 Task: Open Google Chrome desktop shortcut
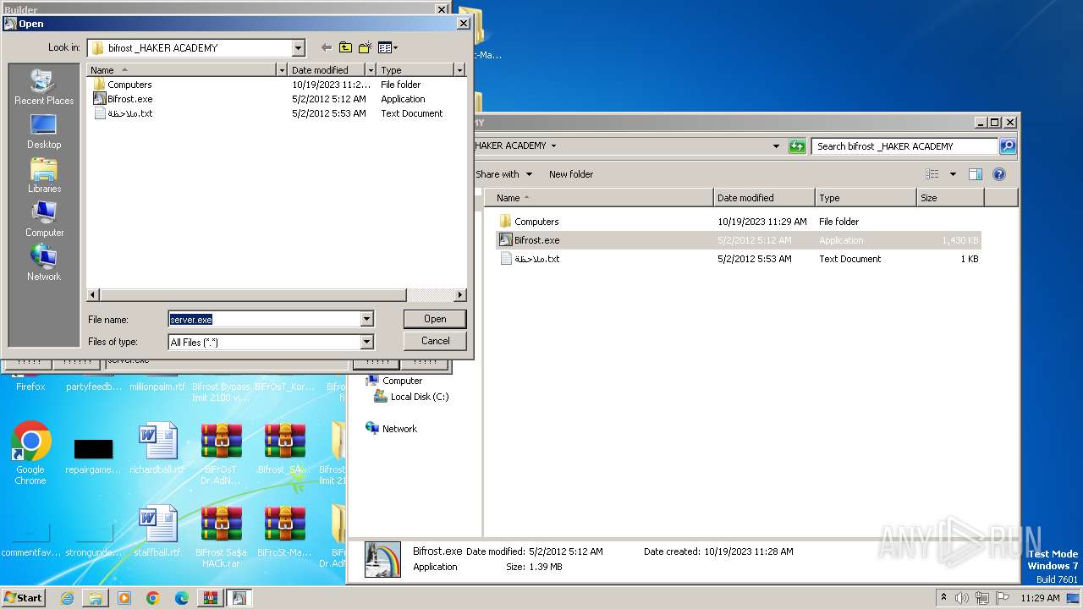pos(30,453)
